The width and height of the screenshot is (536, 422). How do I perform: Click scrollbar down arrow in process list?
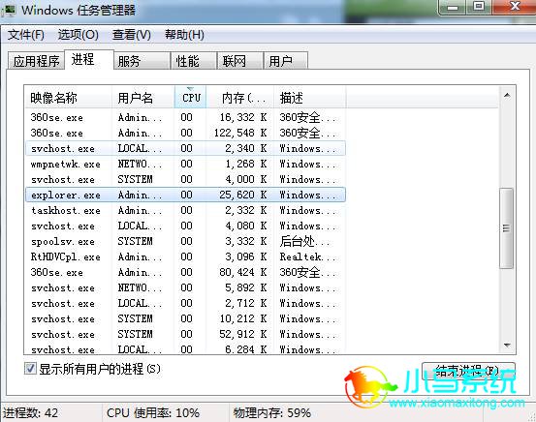pyautogui.click(x=507, y=346)
